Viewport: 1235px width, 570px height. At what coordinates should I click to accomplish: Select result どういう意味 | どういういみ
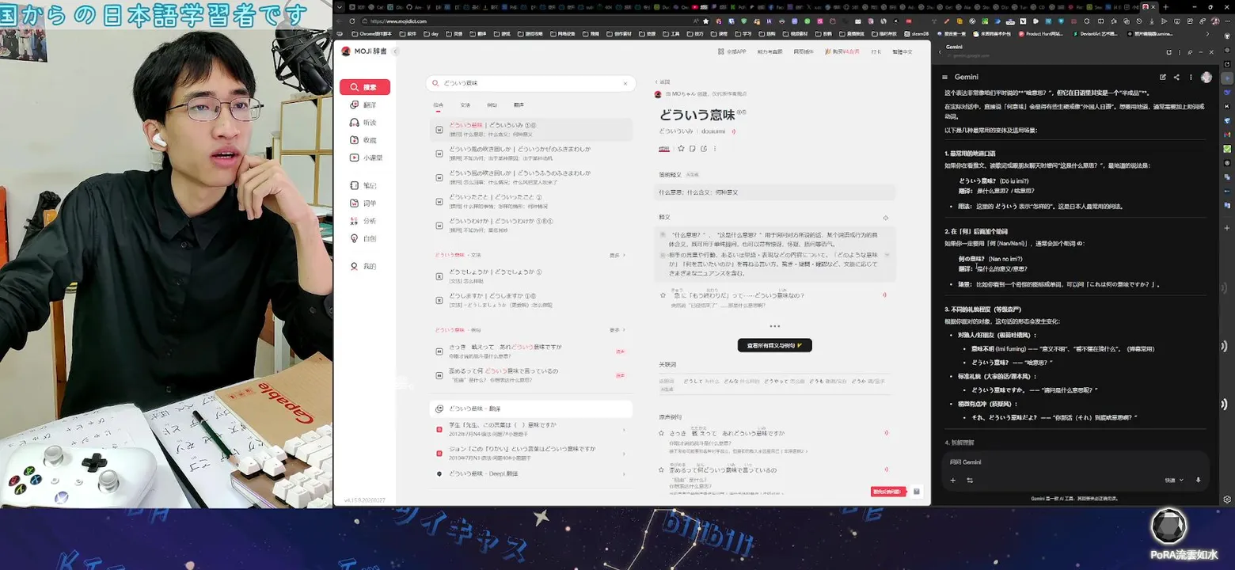pos(530,129)
